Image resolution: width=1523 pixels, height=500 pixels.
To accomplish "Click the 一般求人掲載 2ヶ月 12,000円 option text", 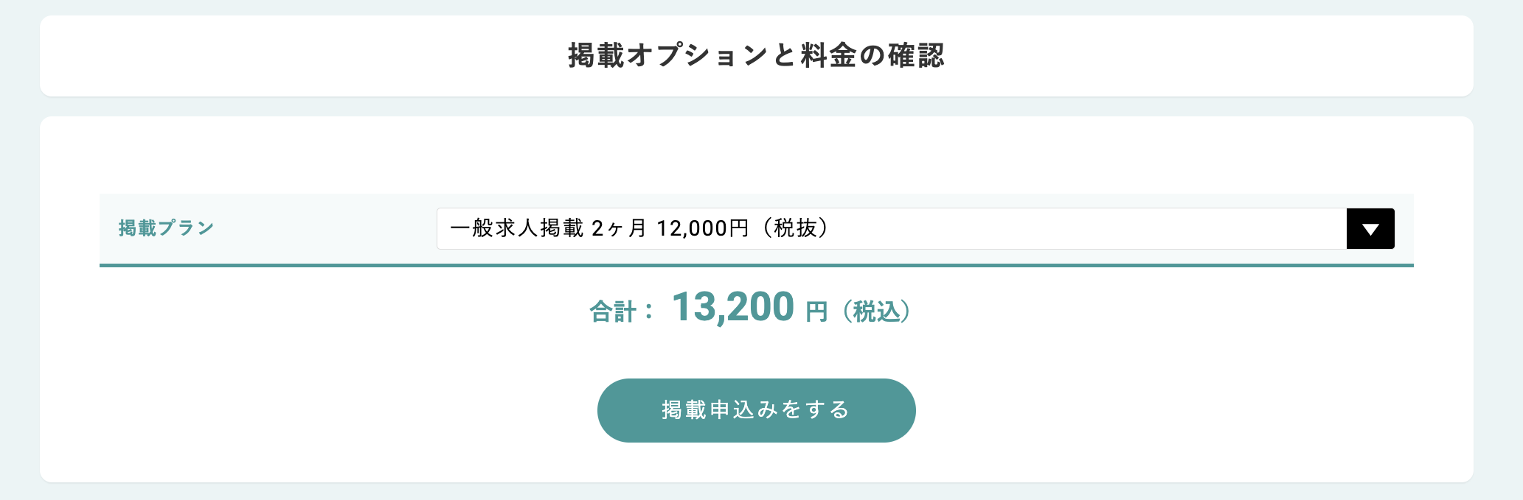I will click(x=639, y=229).
